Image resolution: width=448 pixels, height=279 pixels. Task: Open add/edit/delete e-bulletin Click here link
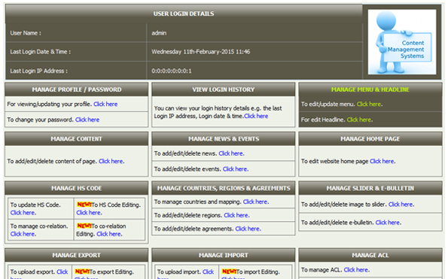388,223
